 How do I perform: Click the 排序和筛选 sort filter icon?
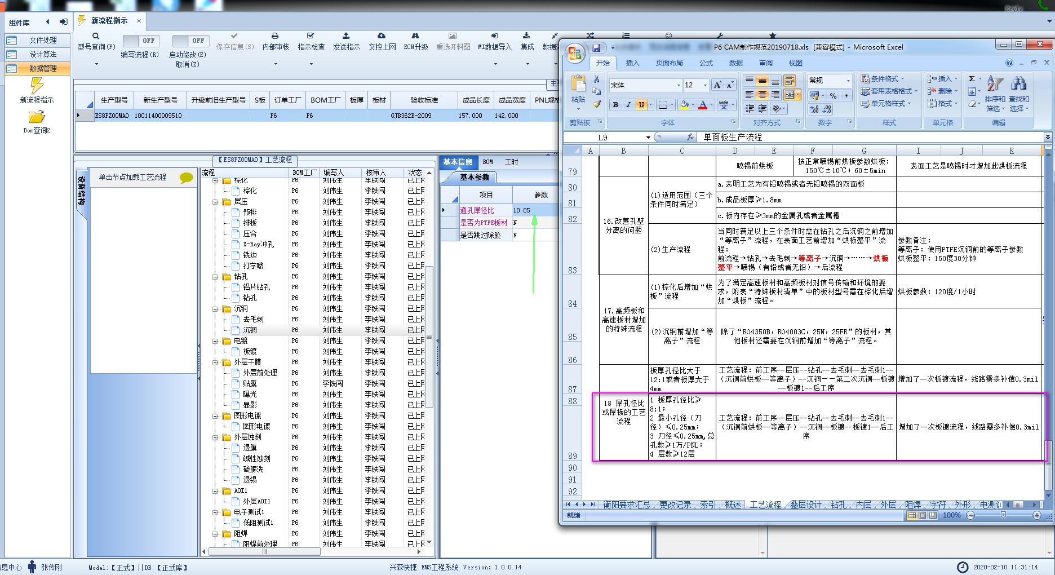point(995,84)
